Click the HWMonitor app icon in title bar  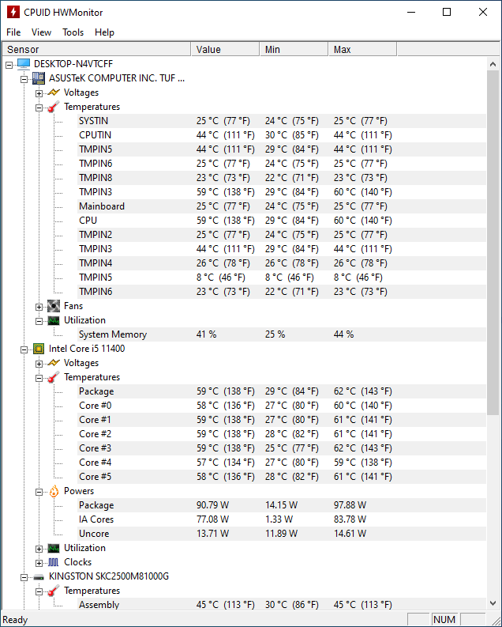coord(13,12)
